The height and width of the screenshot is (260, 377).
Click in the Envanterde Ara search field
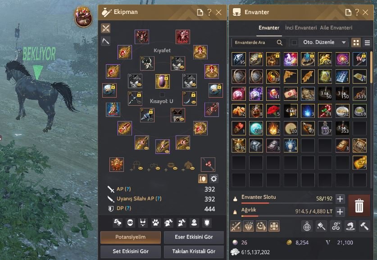[x=254, y=42]
